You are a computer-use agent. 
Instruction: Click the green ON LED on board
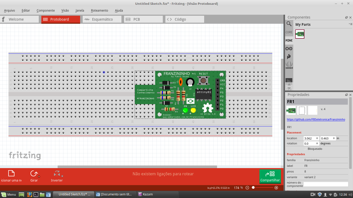185,110
